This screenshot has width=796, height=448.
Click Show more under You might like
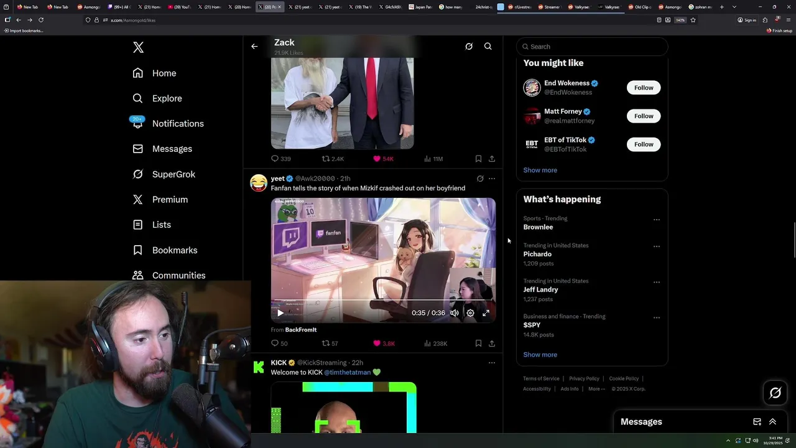coord(540,170)
